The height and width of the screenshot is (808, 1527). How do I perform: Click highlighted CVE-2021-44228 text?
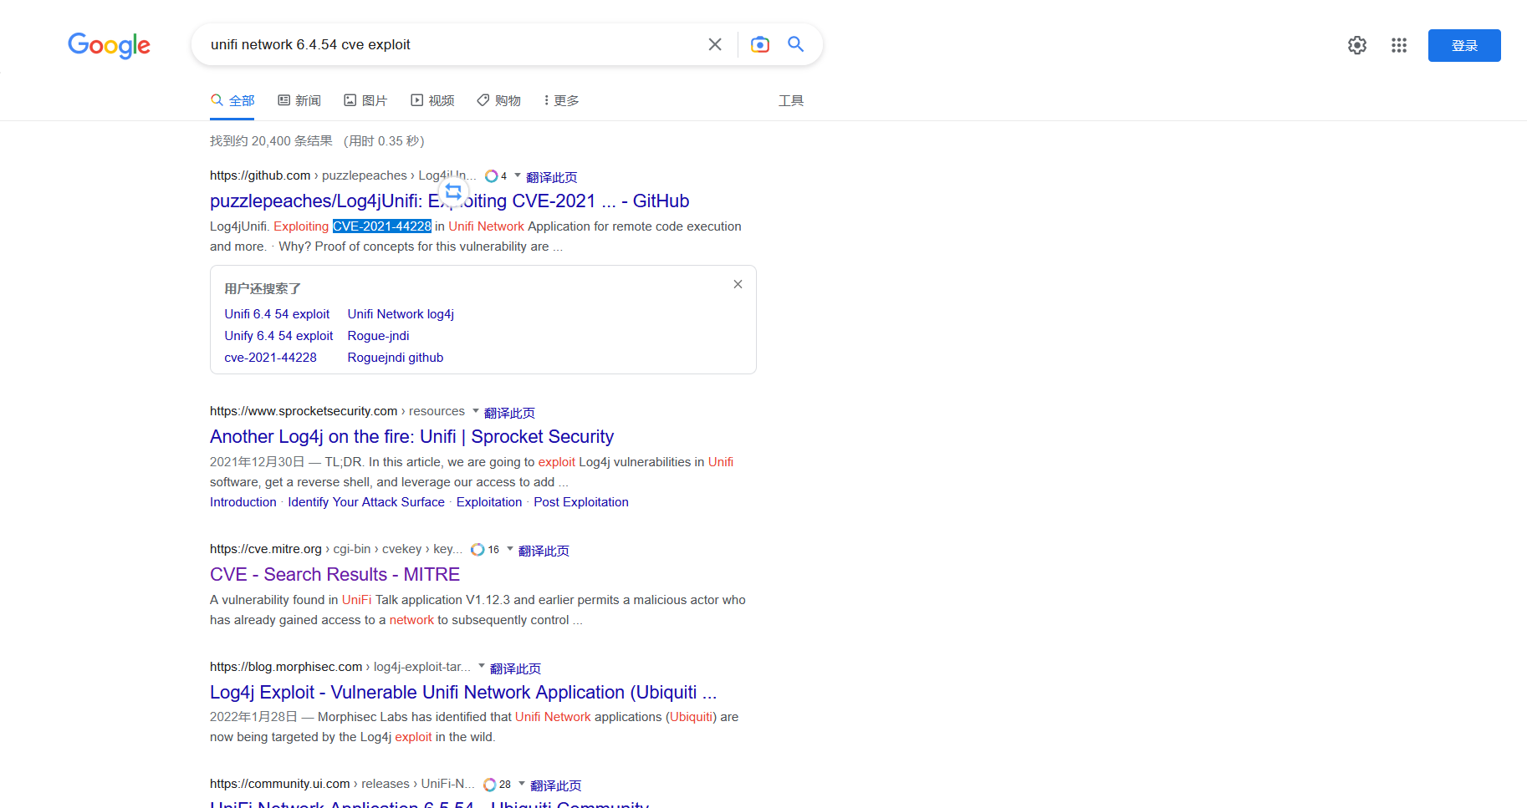[x=382, y=226]
